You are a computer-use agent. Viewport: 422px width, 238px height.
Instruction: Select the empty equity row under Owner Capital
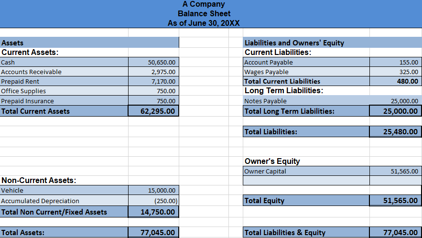(332, 180)
